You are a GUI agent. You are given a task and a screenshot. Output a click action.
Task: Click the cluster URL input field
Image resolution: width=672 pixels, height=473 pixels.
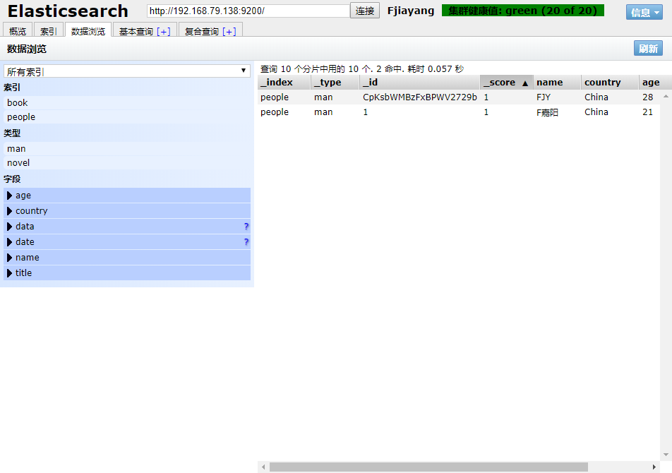pyautogui.click(x=248, y=11)
